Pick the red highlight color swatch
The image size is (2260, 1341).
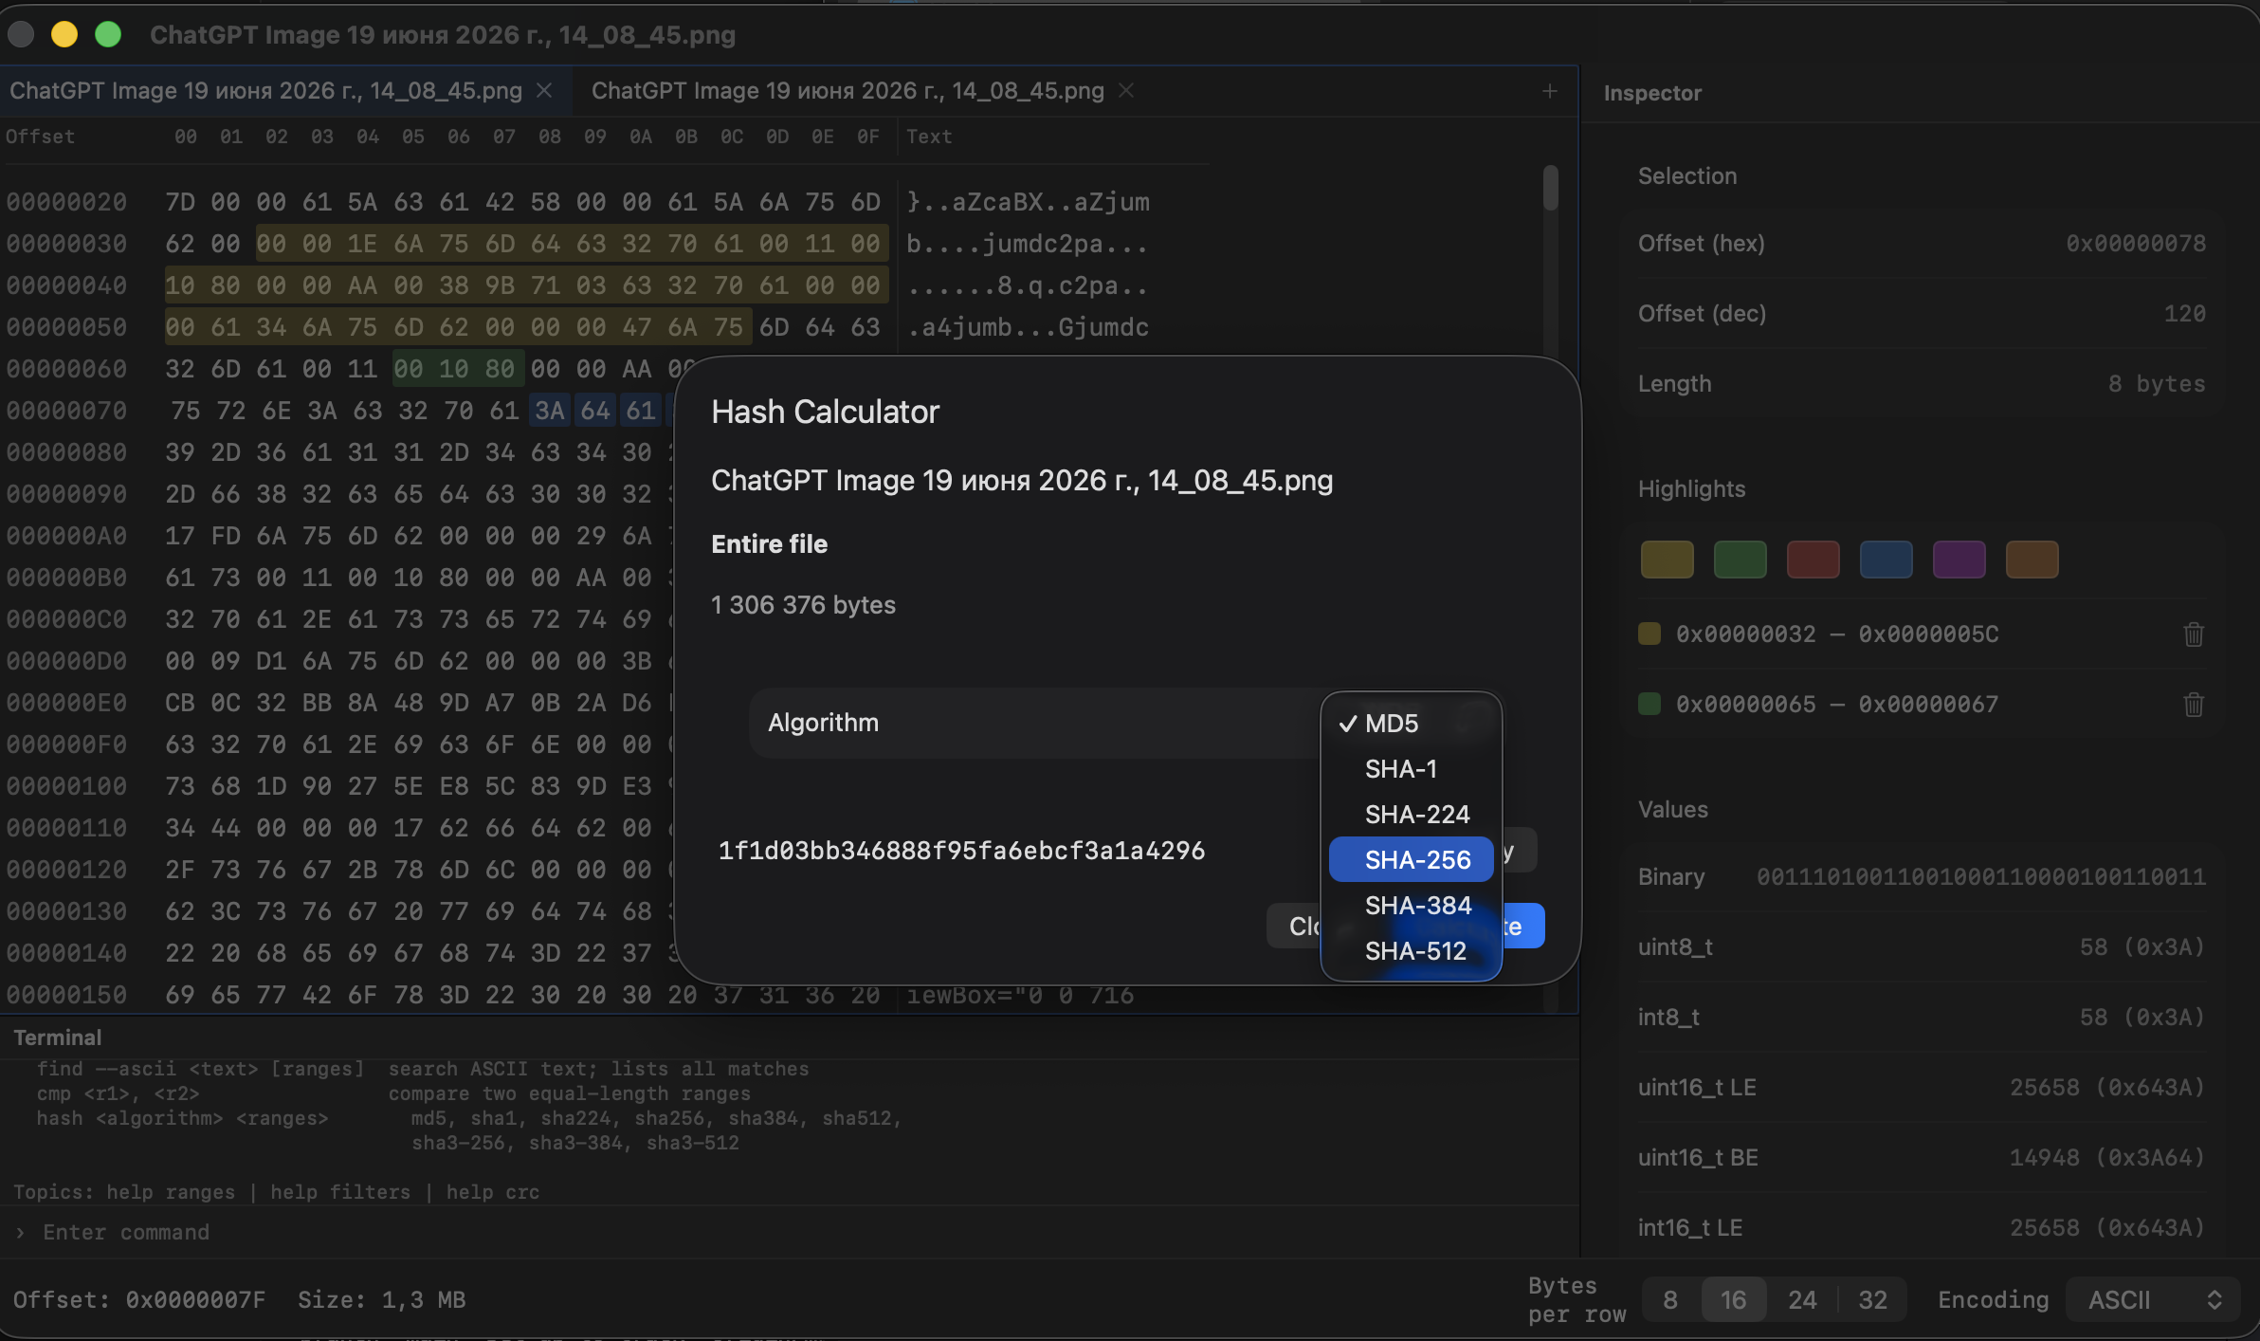[1813, 560]
